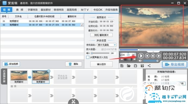Open the 画面风格 tab
Viewport: 188px width, 104px height.
point(72,10)
